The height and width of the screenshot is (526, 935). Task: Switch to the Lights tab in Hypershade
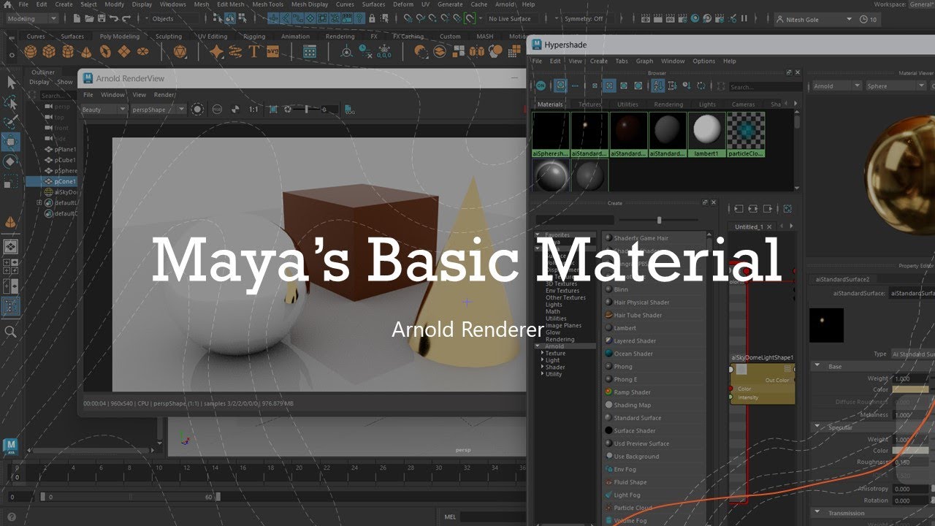pyautogui.click(x=708, y=104)
